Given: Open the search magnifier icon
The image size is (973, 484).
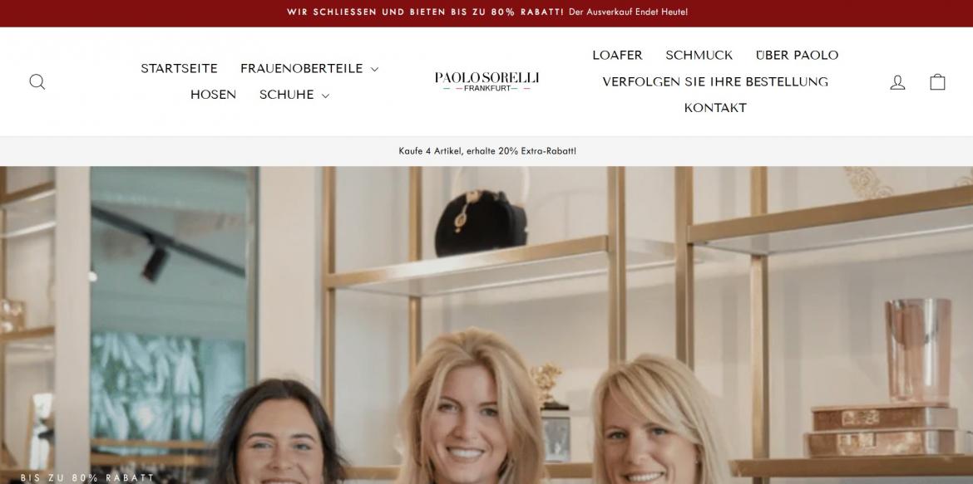Looking at the screenshot, I should coord(37,82).
